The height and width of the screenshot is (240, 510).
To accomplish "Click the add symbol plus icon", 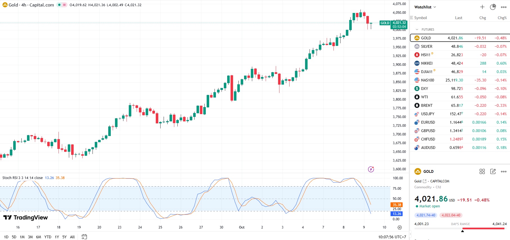I will tap(482, 7).
